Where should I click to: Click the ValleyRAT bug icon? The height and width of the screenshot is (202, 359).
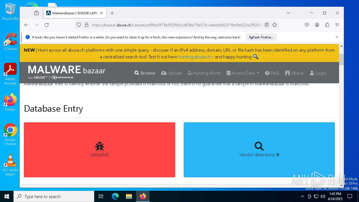tap(99, 146)
